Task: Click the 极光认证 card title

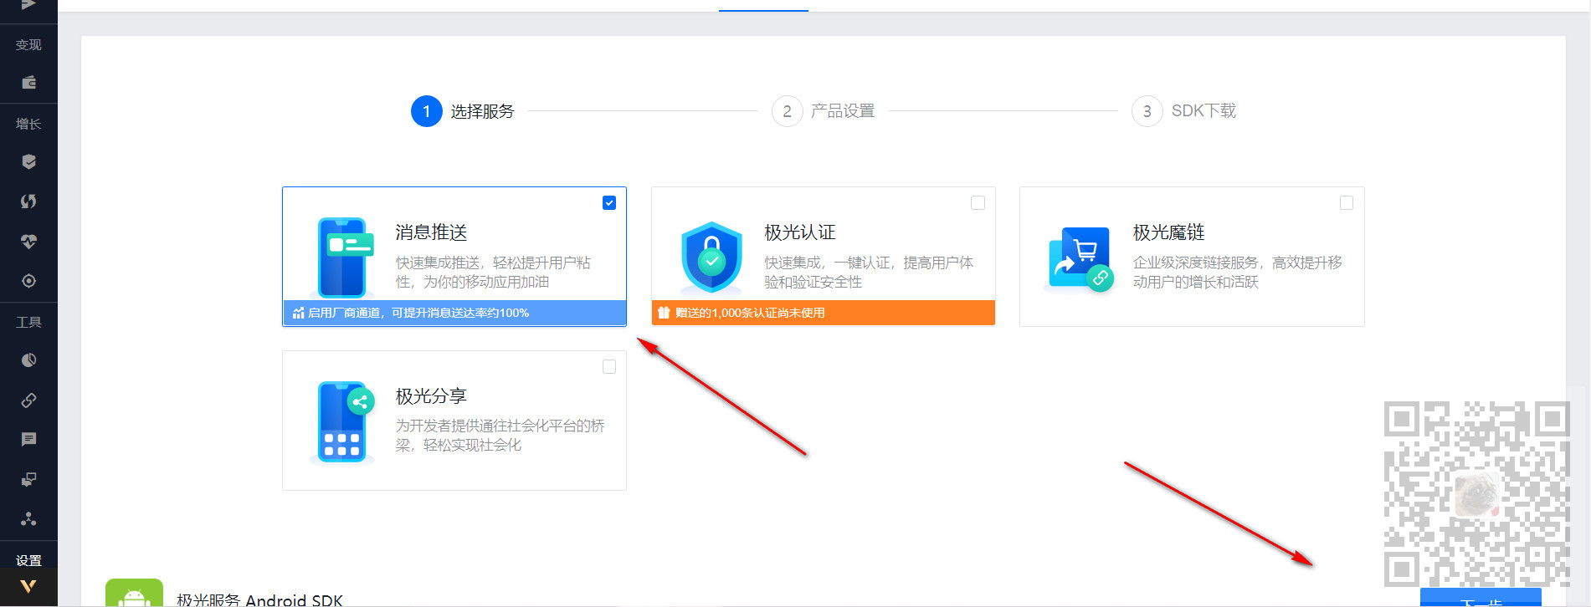Action: pyautogui.click(x=800, y=232)
